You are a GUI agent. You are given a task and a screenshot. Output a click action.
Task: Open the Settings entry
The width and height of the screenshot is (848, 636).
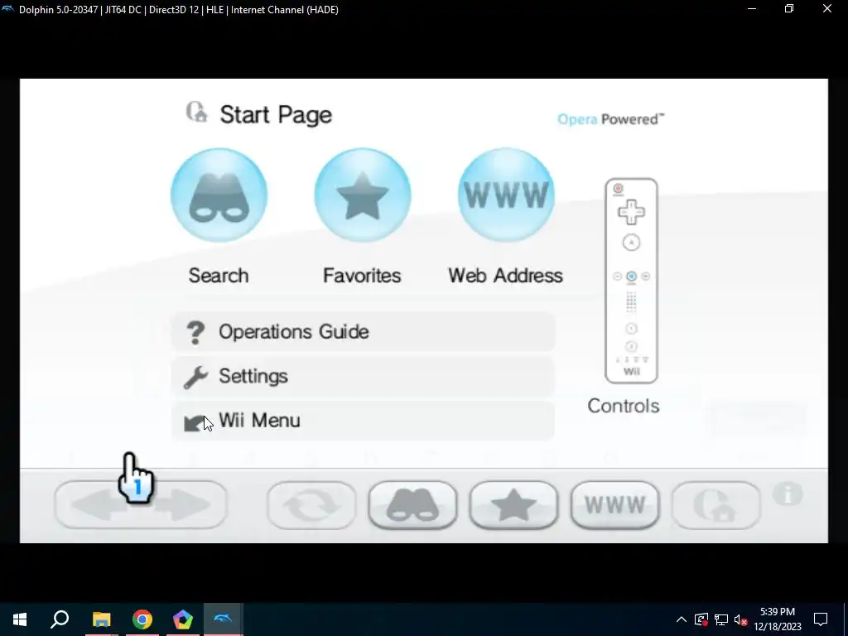pos(363,377)
